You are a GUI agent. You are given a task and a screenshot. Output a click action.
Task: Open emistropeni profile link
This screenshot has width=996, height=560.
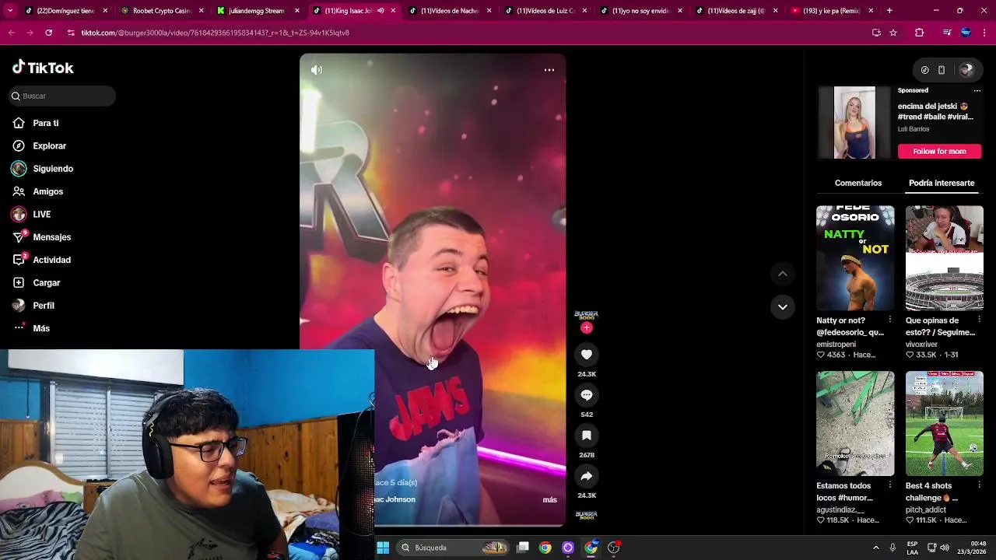tap(836, 344)
